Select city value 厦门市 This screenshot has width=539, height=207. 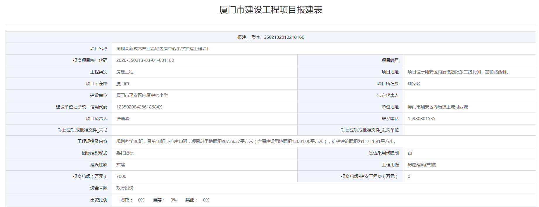[x=123, y=84]
